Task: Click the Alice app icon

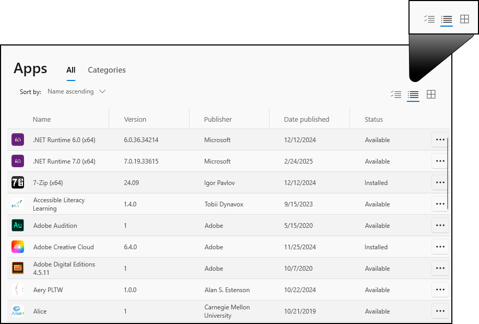Action: tap(18, 311)
